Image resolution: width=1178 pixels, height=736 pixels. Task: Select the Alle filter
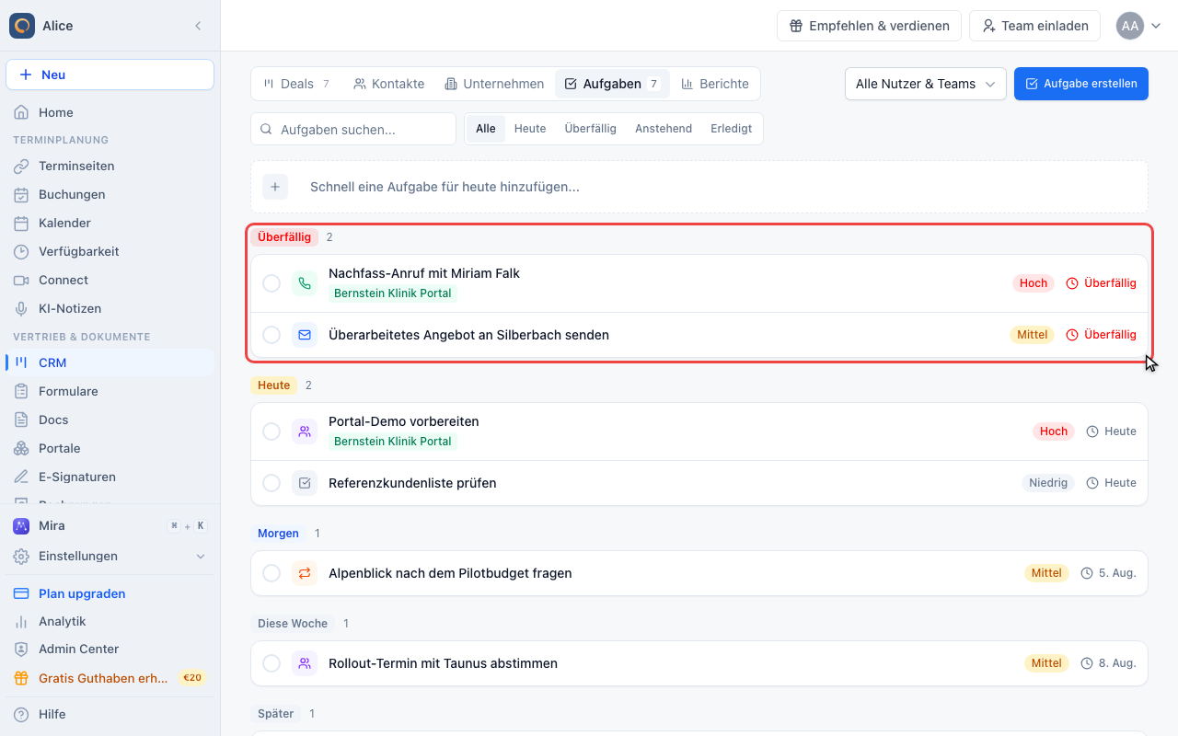click(486, 129)
